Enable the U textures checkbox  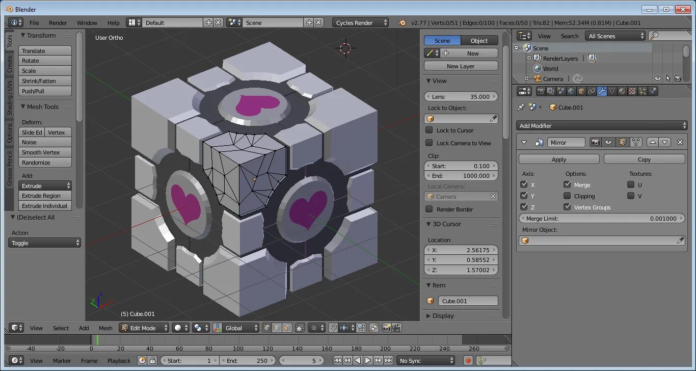point(631,184)
